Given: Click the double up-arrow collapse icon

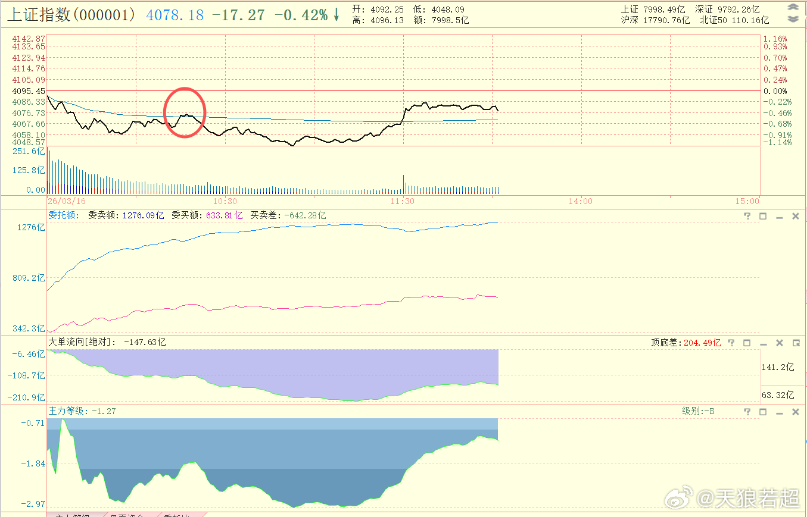Looking at the screenshot, I should point(793,8).
